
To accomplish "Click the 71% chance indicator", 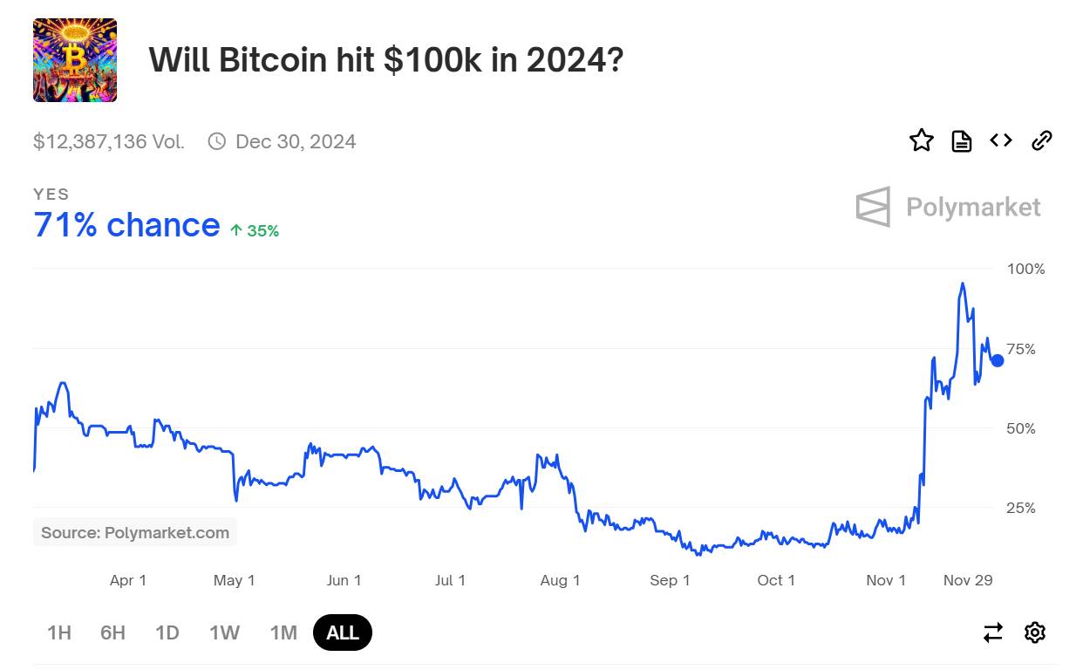I will tap(126, 224).
